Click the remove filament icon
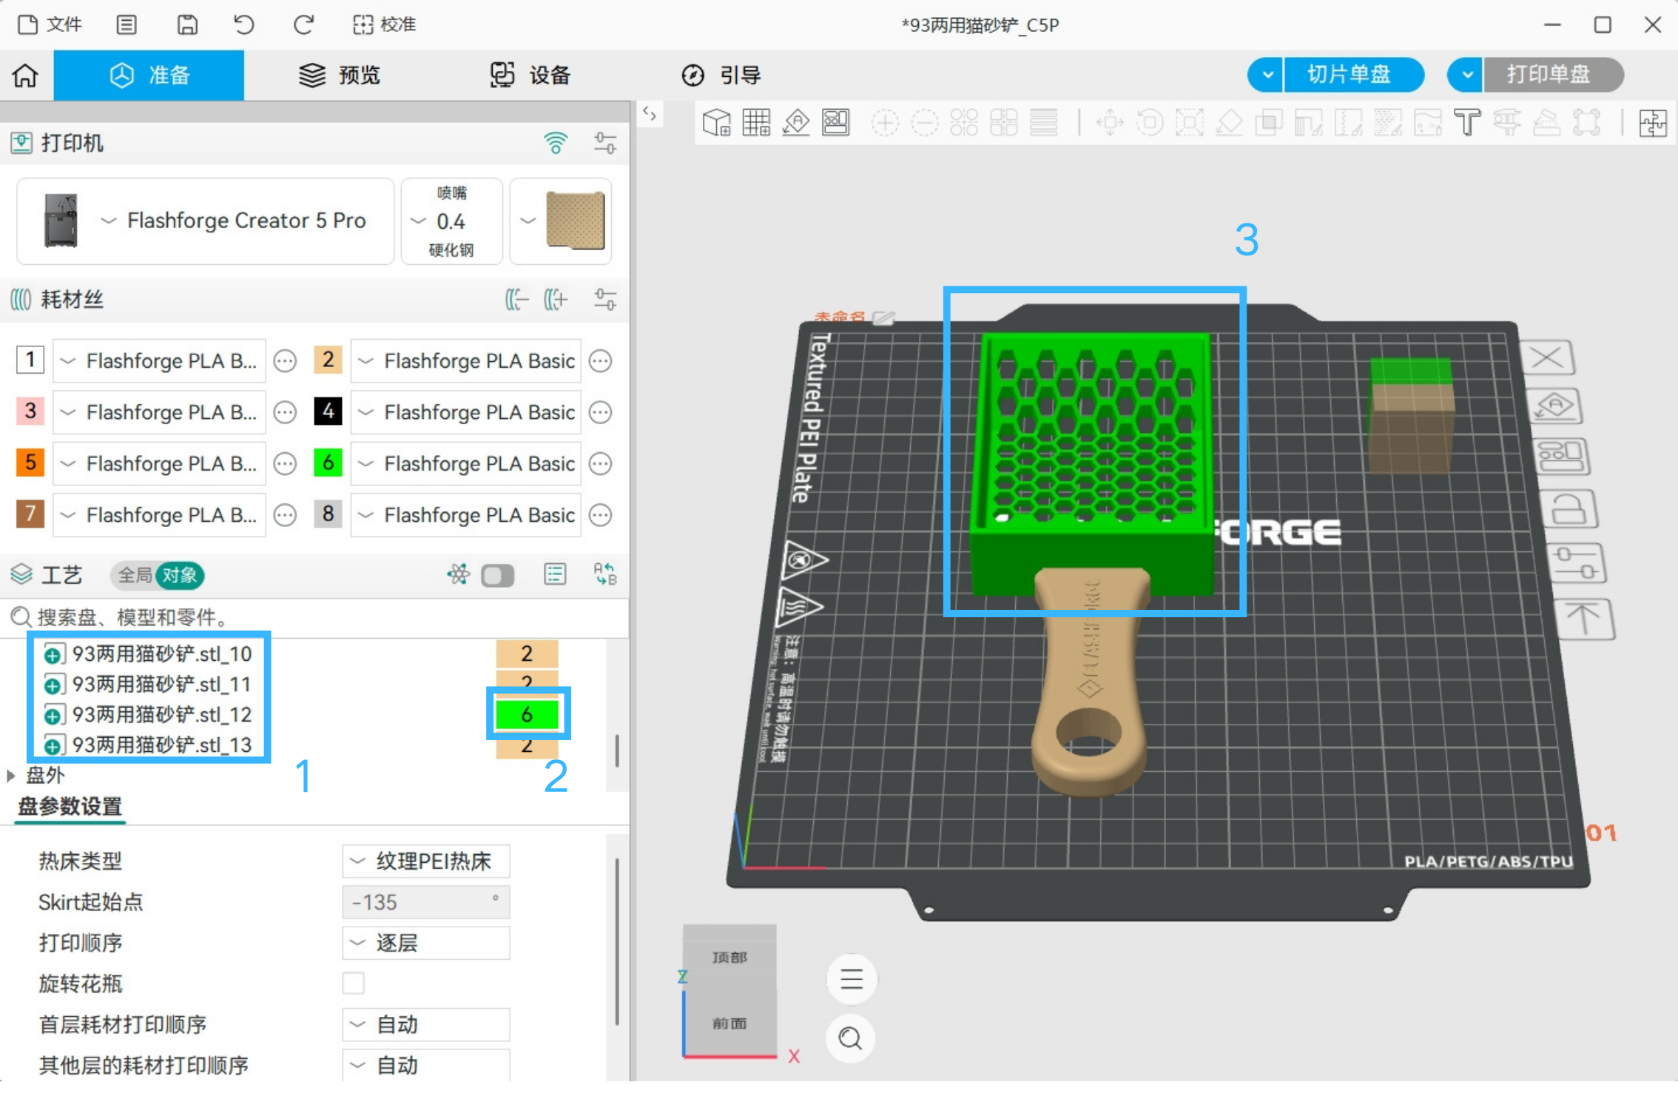1678x1119 pixels. tap(516, 299)
